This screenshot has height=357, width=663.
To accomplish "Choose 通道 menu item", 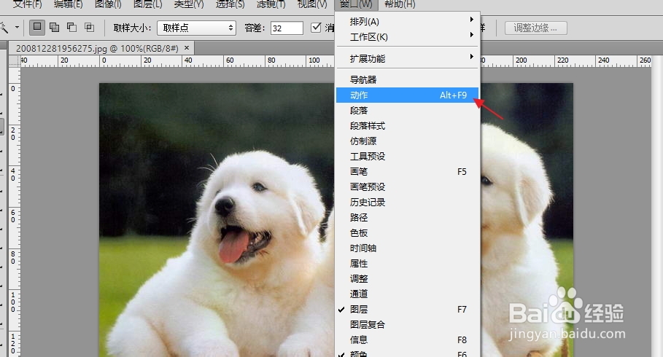I will coord(407,294).
